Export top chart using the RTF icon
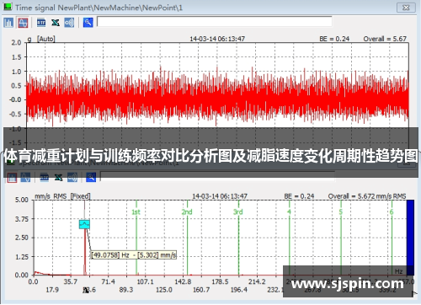This screenshot has height=305, width=421. (41, 23)
